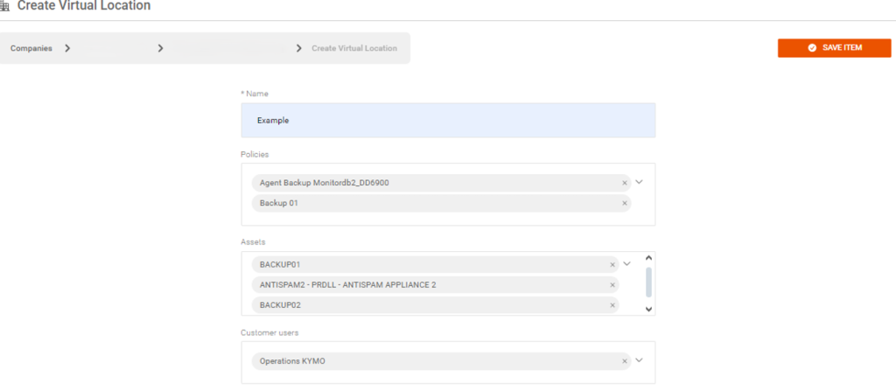896x391 pixels.
Task: Remove Backup 01 policy chip
Action: pyautogui.click(x=624, y=203)
